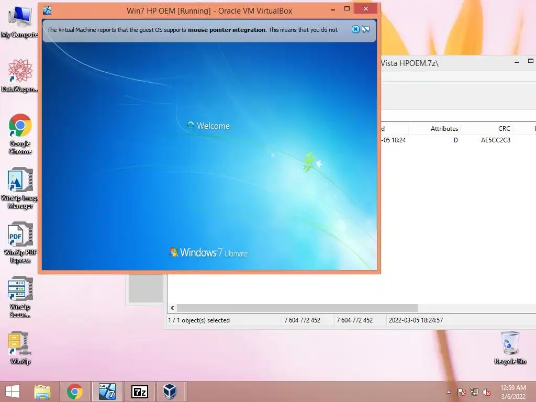Click the Welcome text in the VM

coord(213,126)
